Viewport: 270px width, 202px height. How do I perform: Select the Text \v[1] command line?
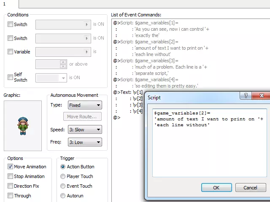pyautogui.click(x=128, y=92)
